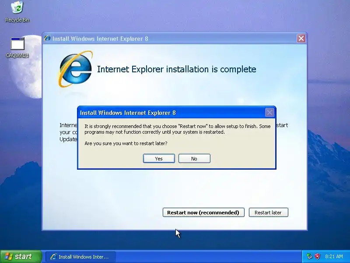The width and height of the screenshot is (350, 263).
Task: Select Install Windows Internet Explorer taskbar button
Action: tap(80, 256)
